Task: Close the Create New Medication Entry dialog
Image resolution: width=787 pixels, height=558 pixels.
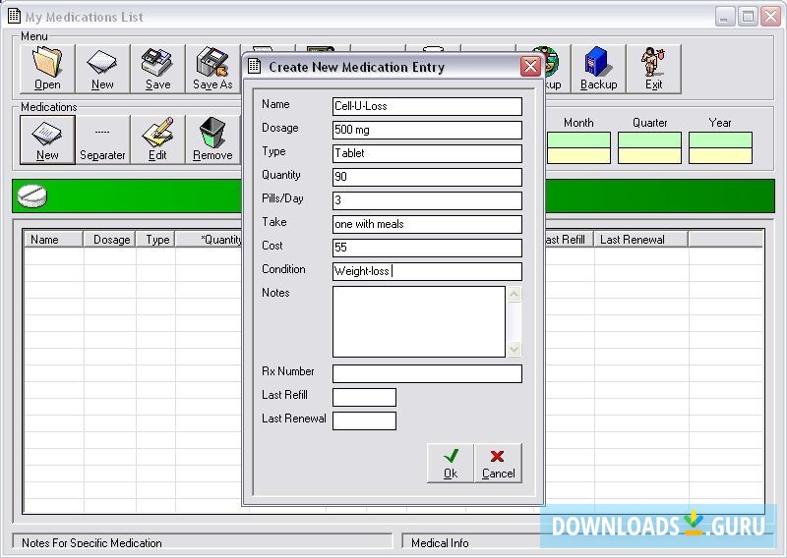Action: pyautogui.click(x=530, y=66)
